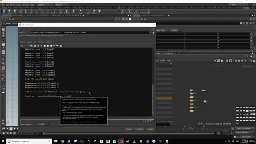The height and width of the screenshot is (144, 256).
Task: Open the File menu
Action: point(4,5)
